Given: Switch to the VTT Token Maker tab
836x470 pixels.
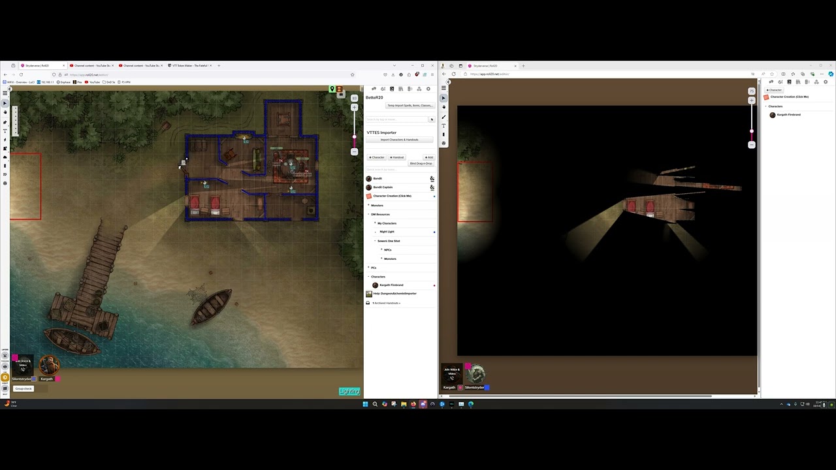Looking at the screenshot, I should (x=189, y=65).
